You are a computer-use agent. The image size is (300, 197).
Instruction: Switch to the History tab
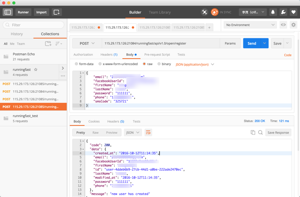click(17, 34)
